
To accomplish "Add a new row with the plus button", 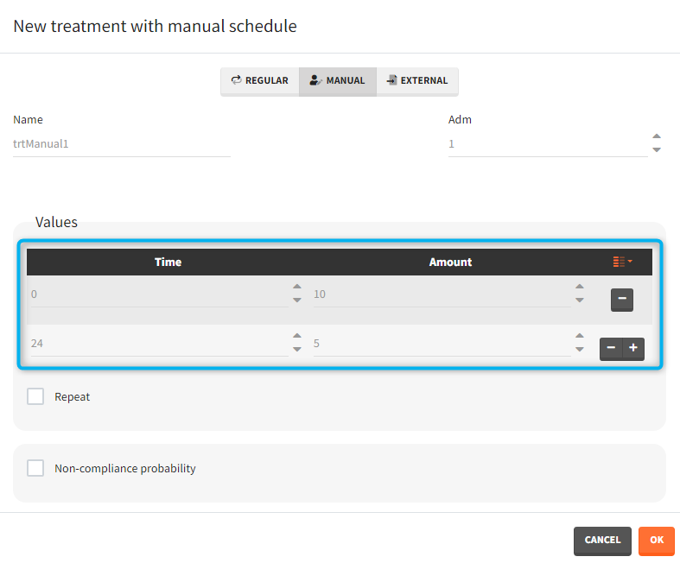I will point(633,349).
